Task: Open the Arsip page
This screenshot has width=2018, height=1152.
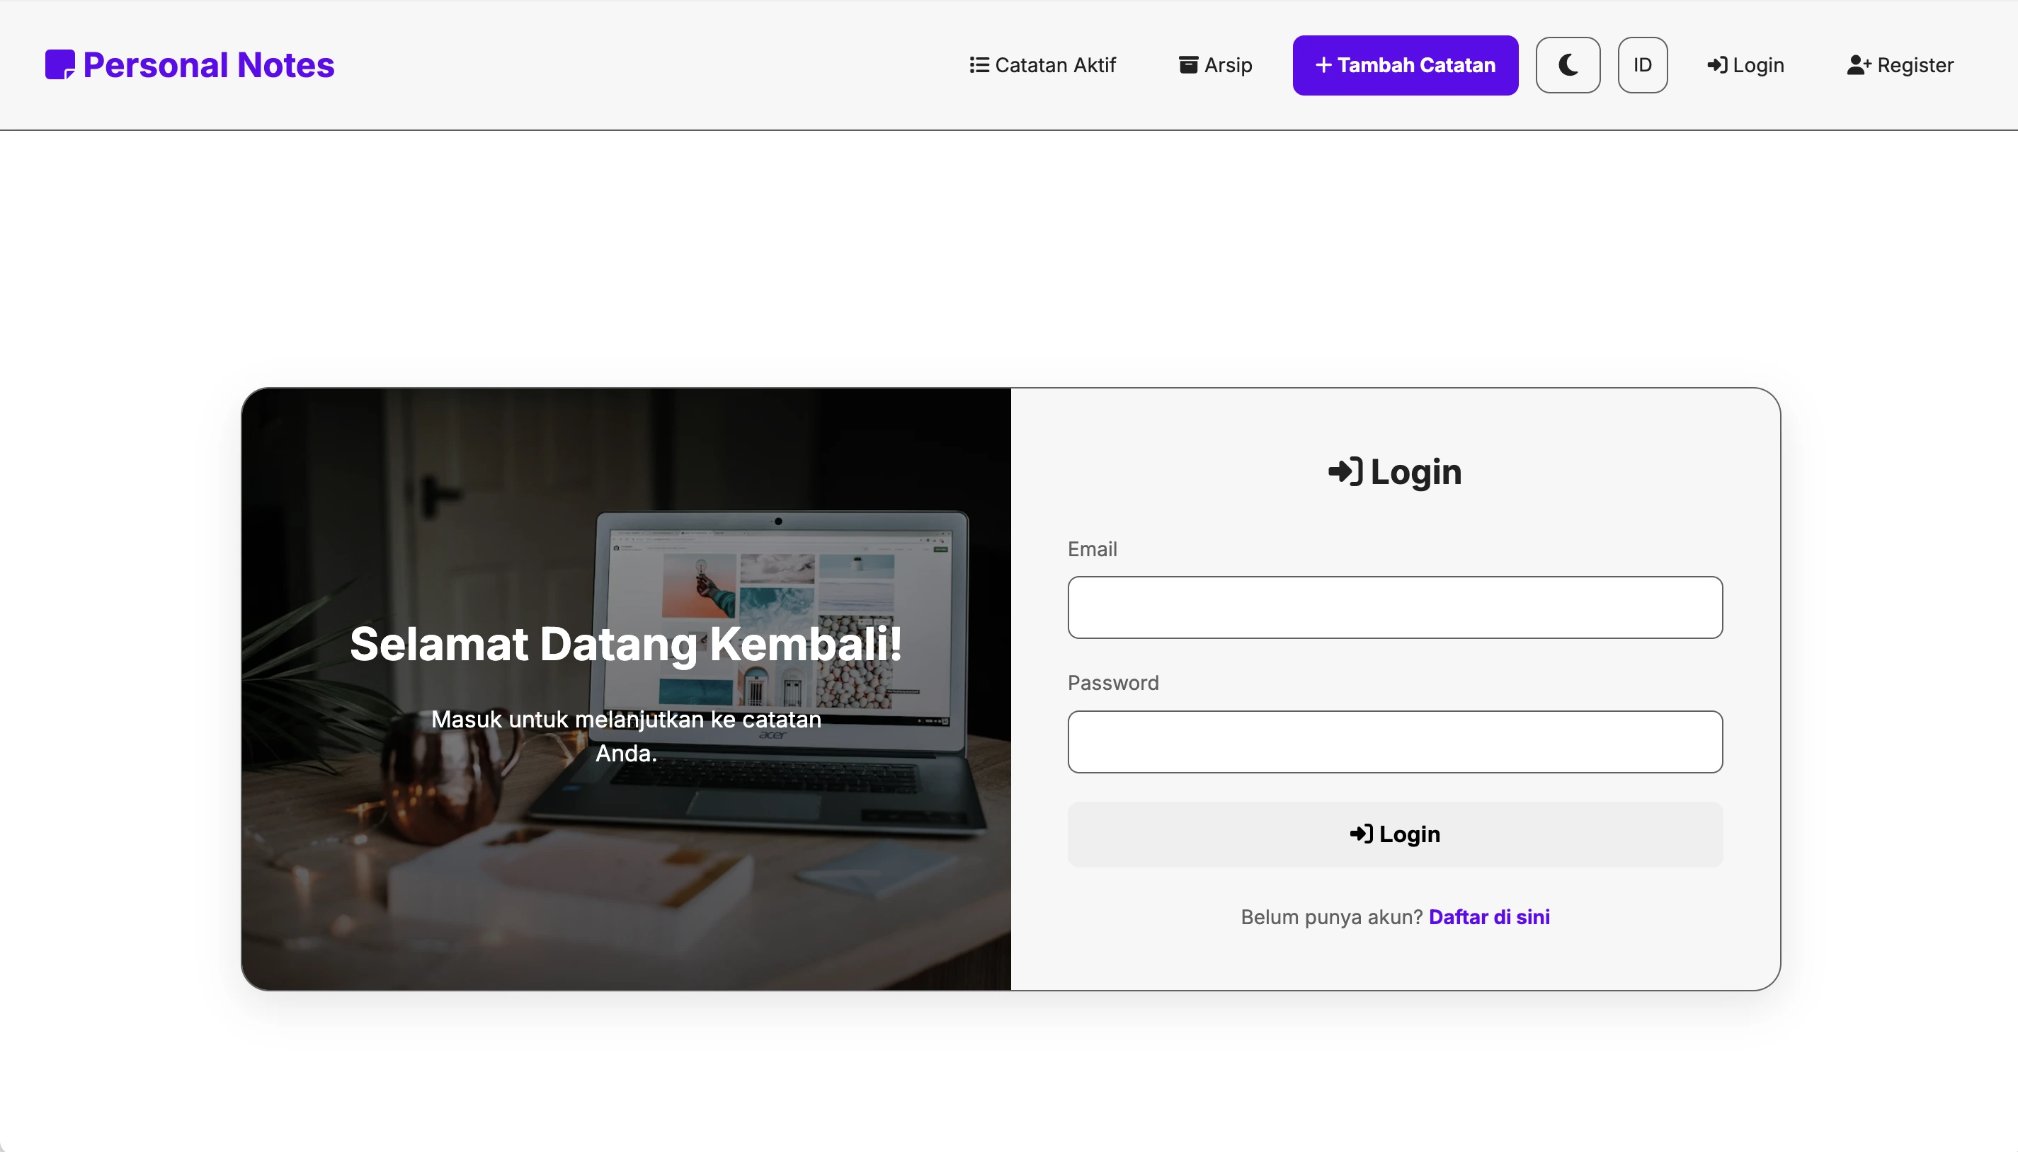Action: click(x=1216, y=65)
